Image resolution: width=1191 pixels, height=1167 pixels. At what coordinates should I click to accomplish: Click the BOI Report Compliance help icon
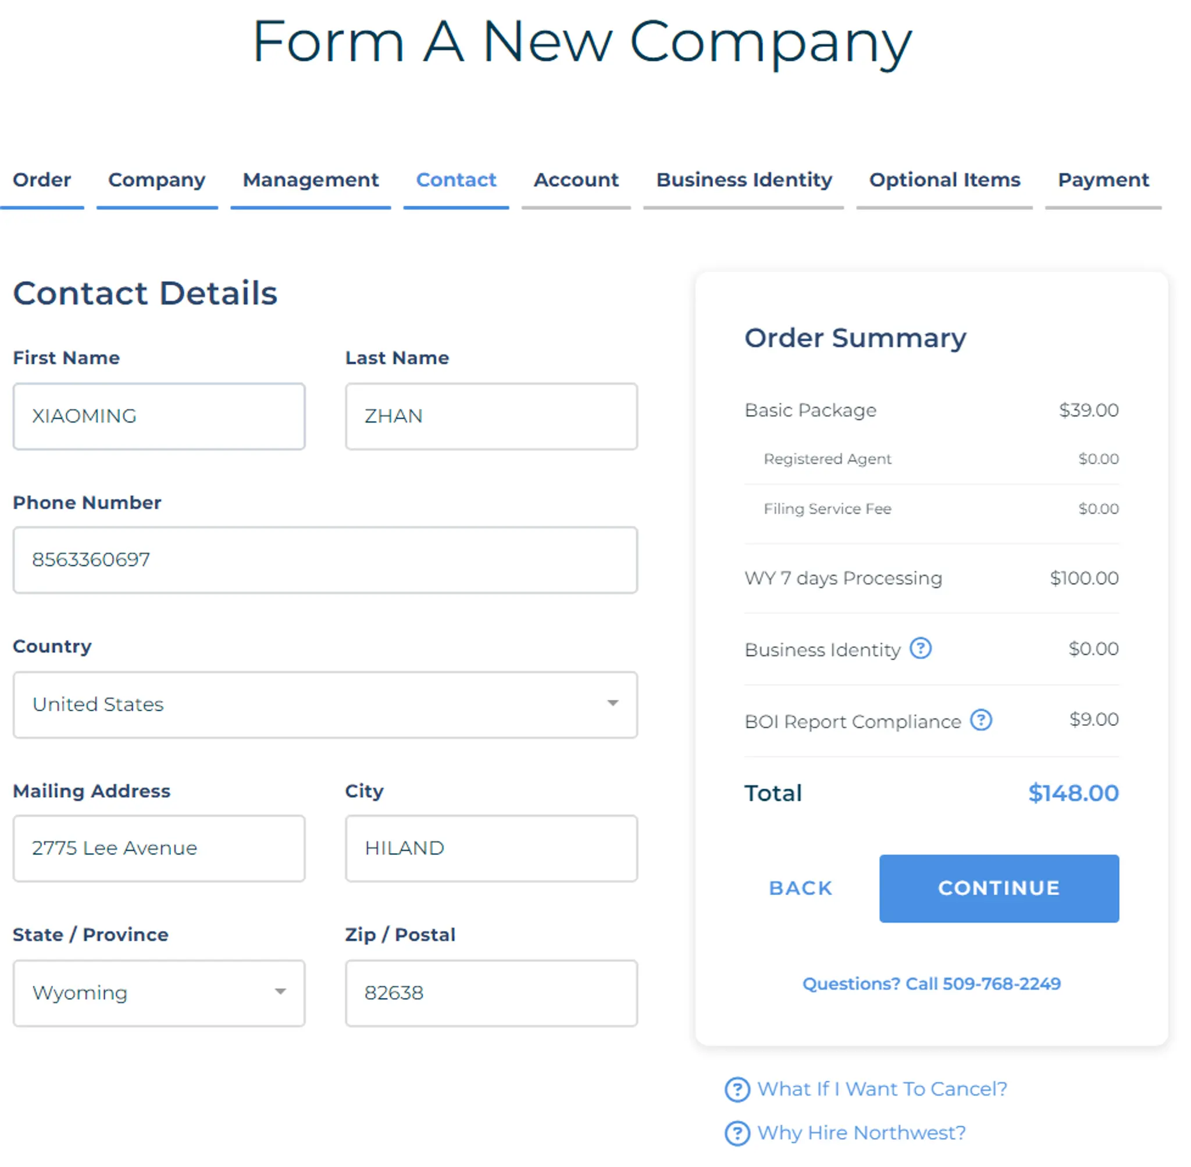coord(980,720)
